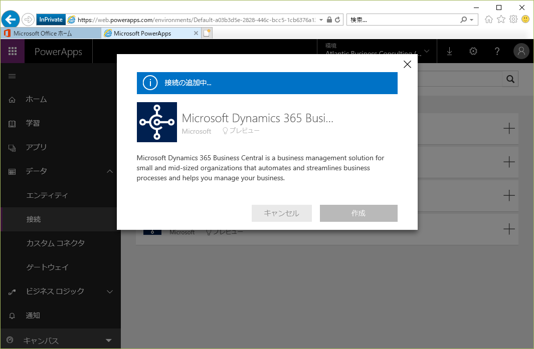Click the データ table icon in sidebar
Screen dimensions: 534x349
12,172
